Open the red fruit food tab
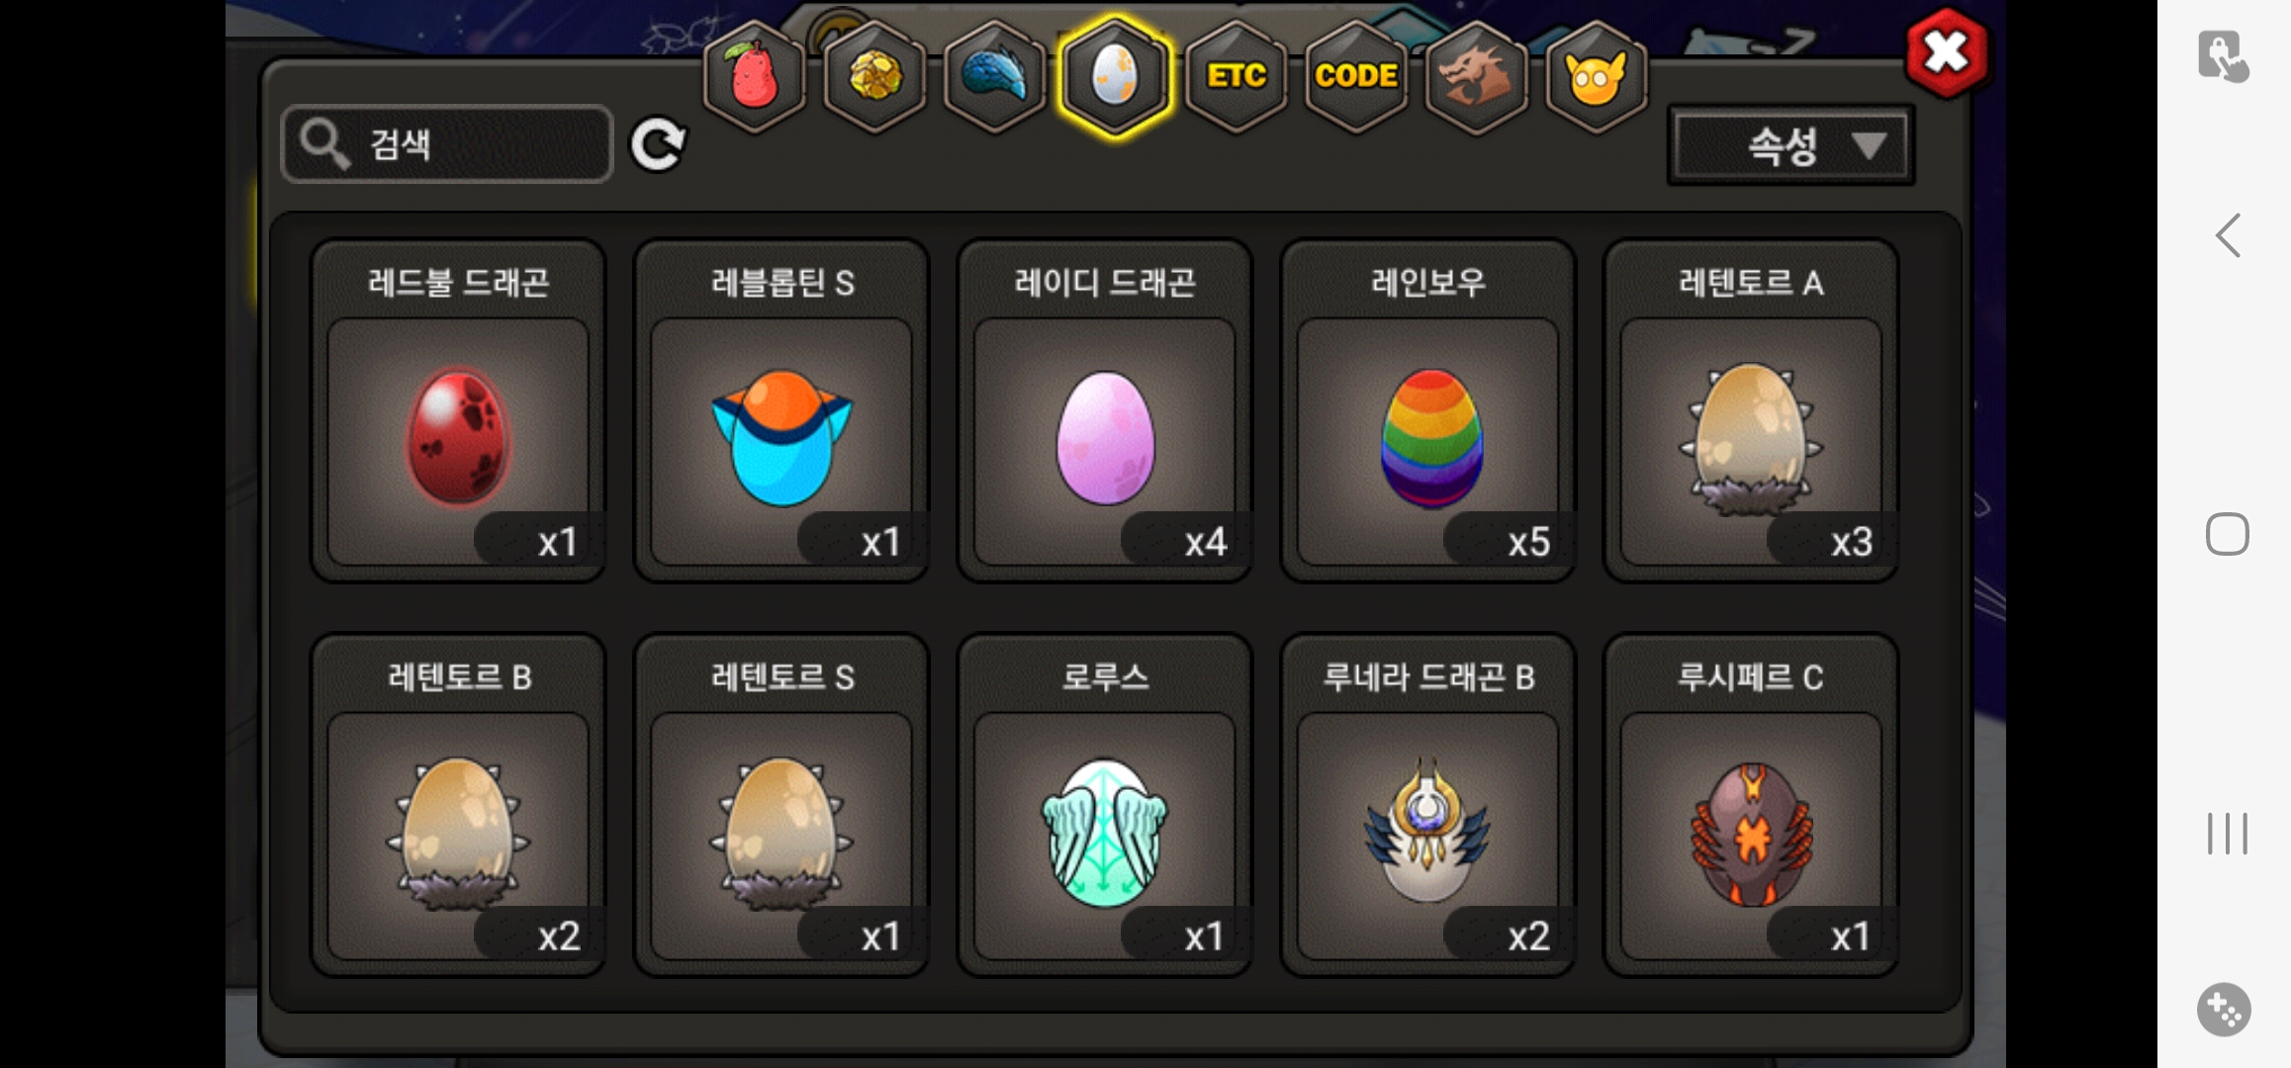This screenshot has height=1068, width=2291. click(x=755, y=76)
